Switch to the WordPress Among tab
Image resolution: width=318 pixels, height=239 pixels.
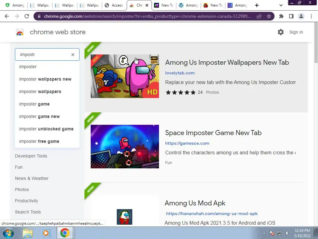click(188, 5)
